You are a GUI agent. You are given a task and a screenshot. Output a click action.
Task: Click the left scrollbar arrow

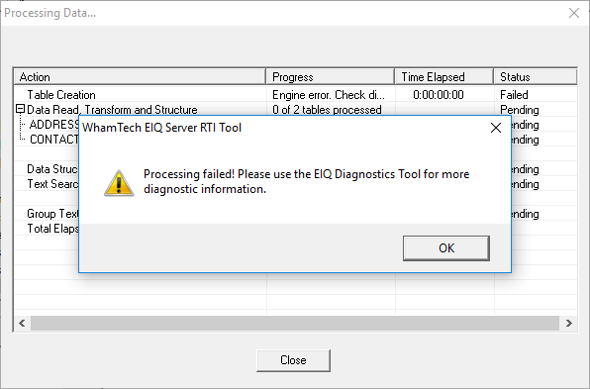click(22, 323)
